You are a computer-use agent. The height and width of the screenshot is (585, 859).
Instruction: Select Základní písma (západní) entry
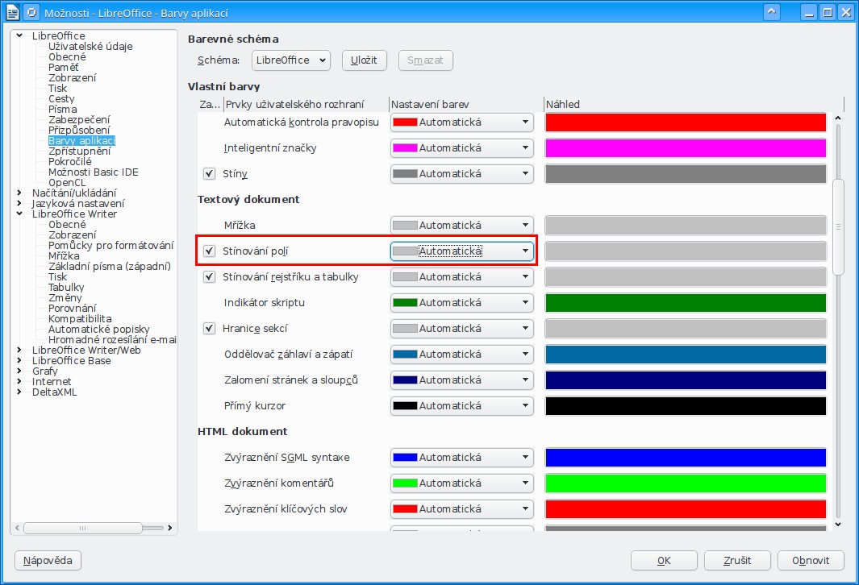coord(110,267)
